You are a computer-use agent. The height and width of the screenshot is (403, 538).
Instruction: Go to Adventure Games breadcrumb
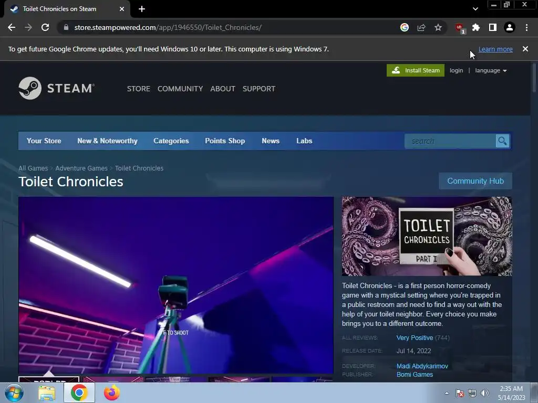[x=81, y=168]
